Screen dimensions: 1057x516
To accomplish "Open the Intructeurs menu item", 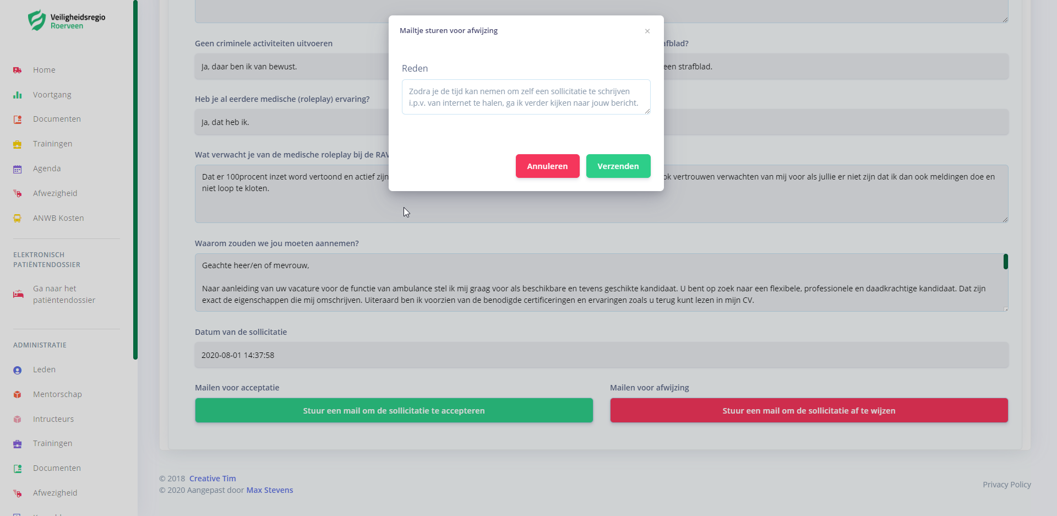I will tap(53, 419).
